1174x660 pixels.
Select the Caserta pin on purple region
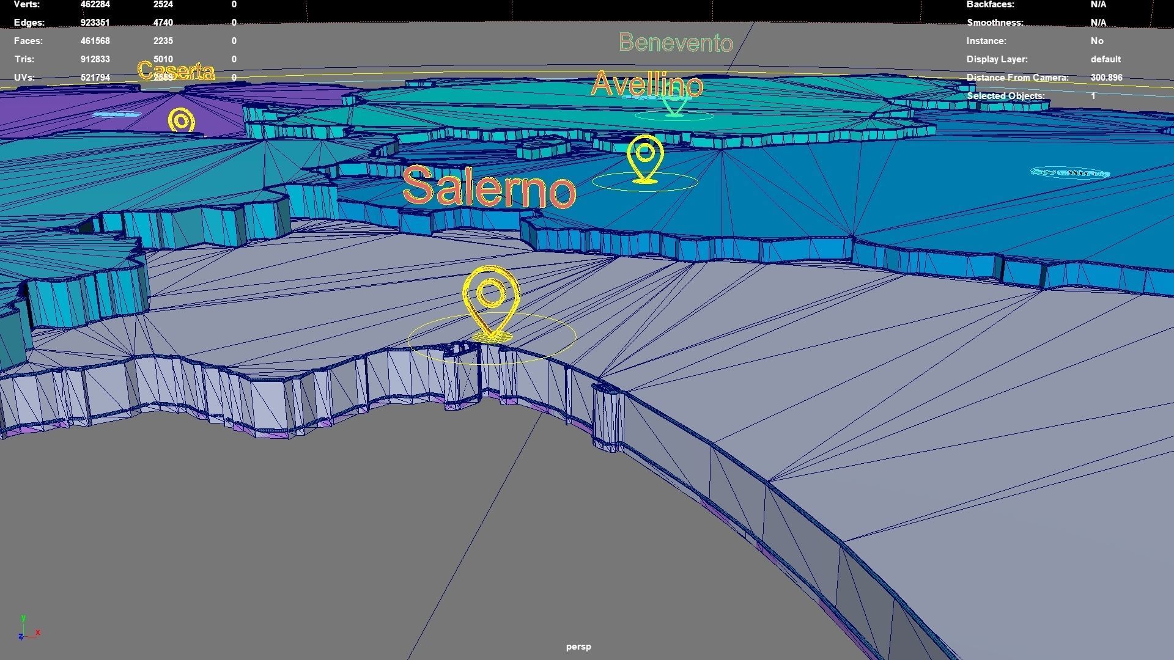(x=181, y=120)
